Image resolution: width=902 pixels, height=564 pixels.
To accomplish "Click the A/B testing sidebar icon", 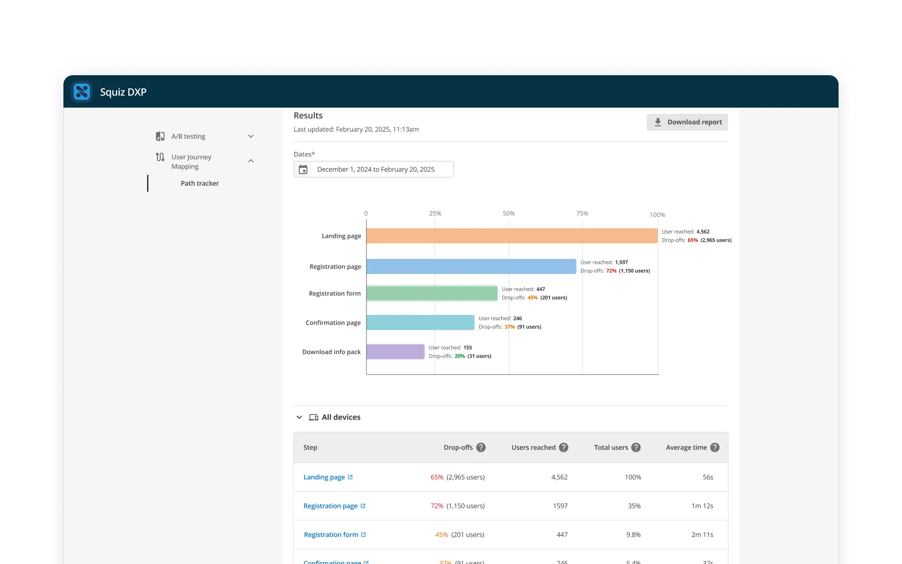I will 160,136.
